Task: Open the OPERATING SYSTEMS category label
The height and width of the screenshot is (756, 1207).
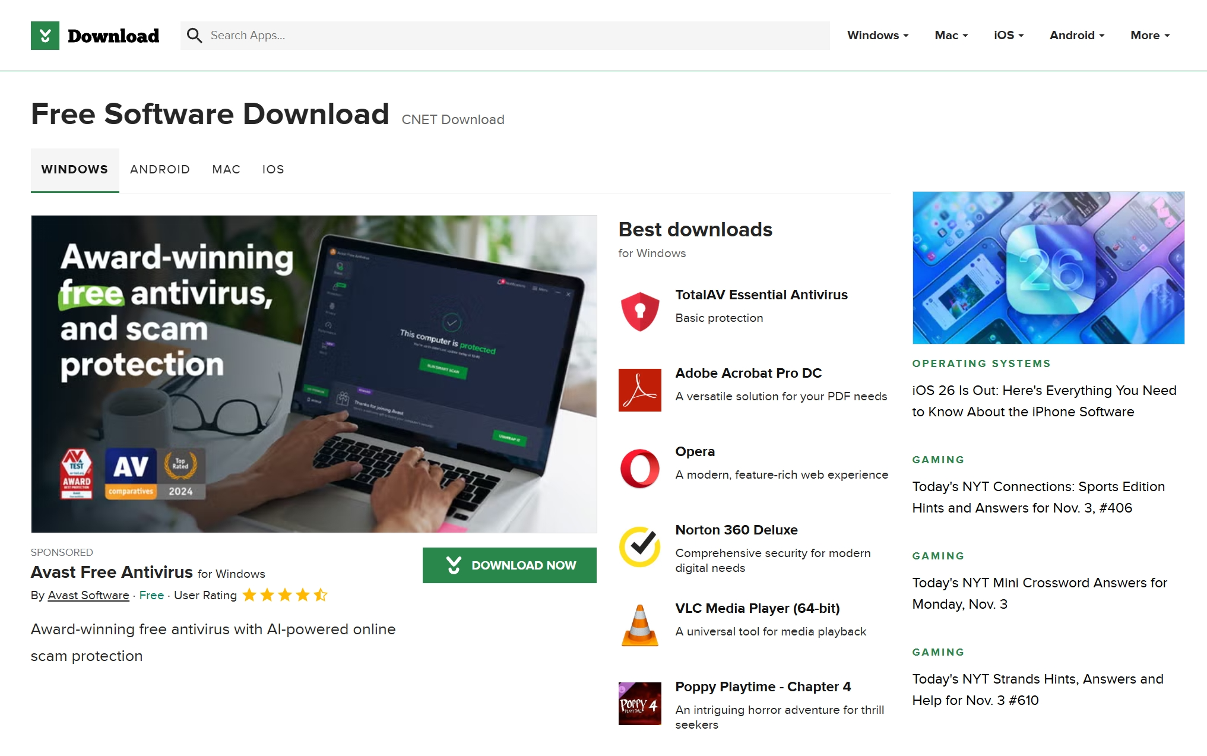Action: tap(981, 363)
